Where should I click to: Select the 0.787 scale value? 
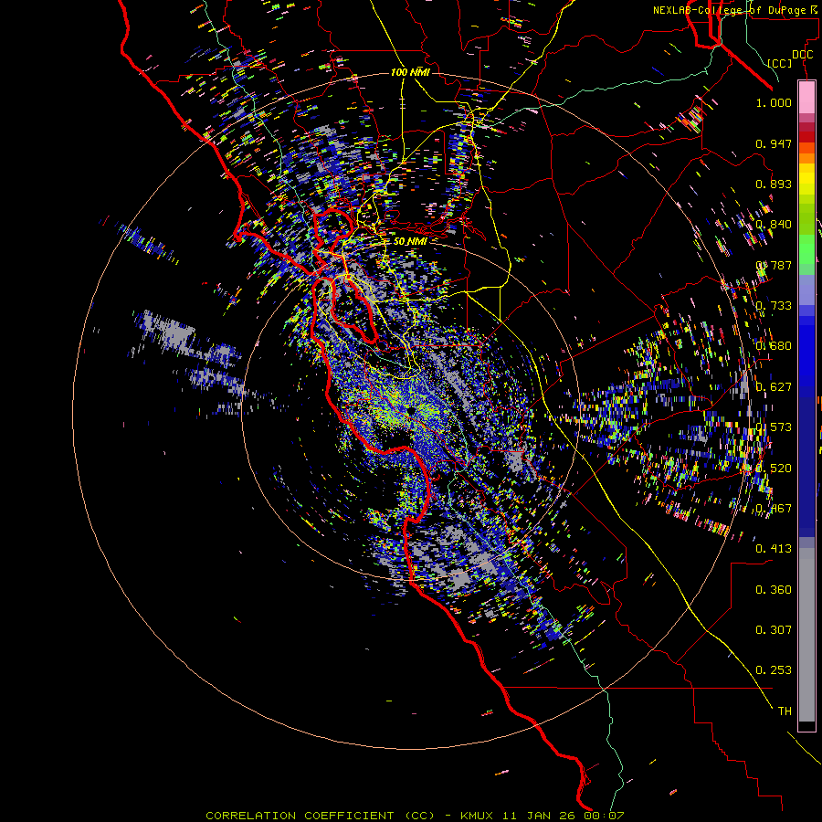[x=774, y=265]
